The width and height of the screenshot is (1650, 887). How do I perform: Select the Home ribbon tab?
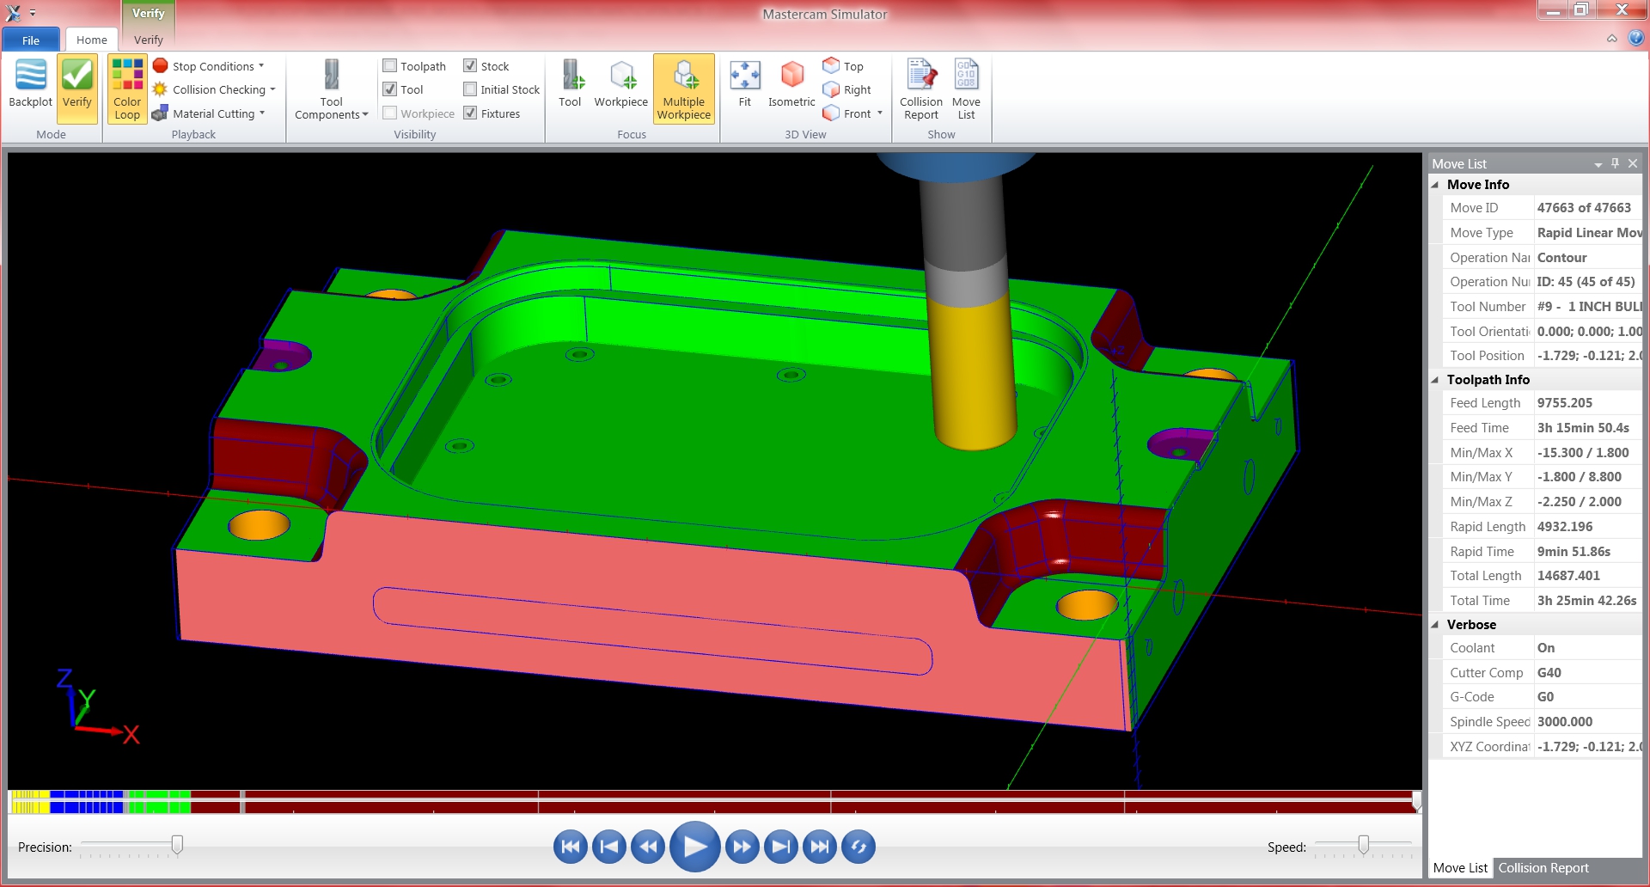point(92,40)
